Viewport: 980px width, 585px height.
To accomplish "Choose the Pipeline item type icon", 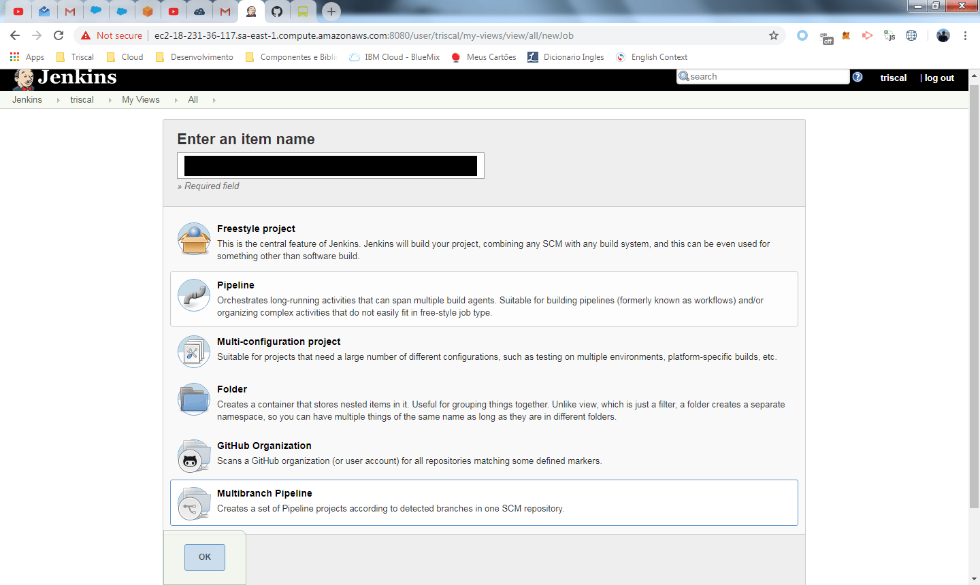I will click(x=194, y=295).
